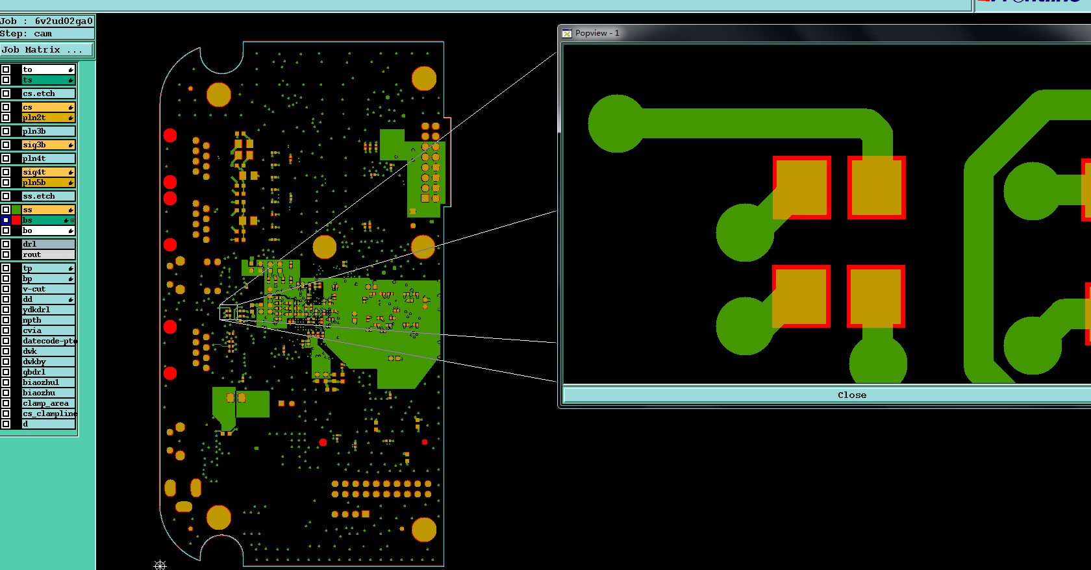Enable the rout layer checkbox
The image size is (1091, 570).
click(x=6, y=254)
